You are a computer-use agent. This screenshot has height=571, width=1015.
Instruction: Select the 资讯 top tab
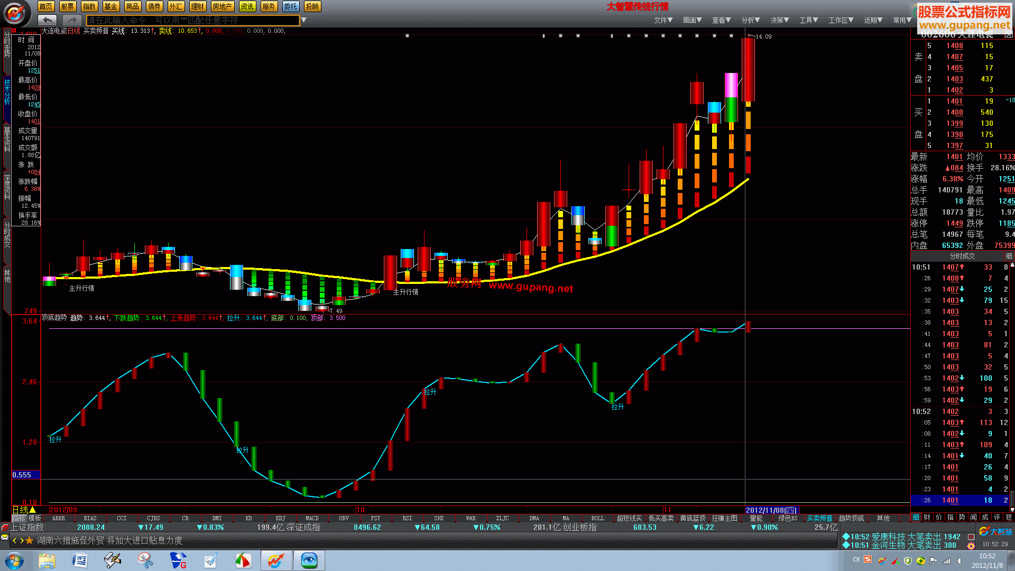[x=247, y=6]
